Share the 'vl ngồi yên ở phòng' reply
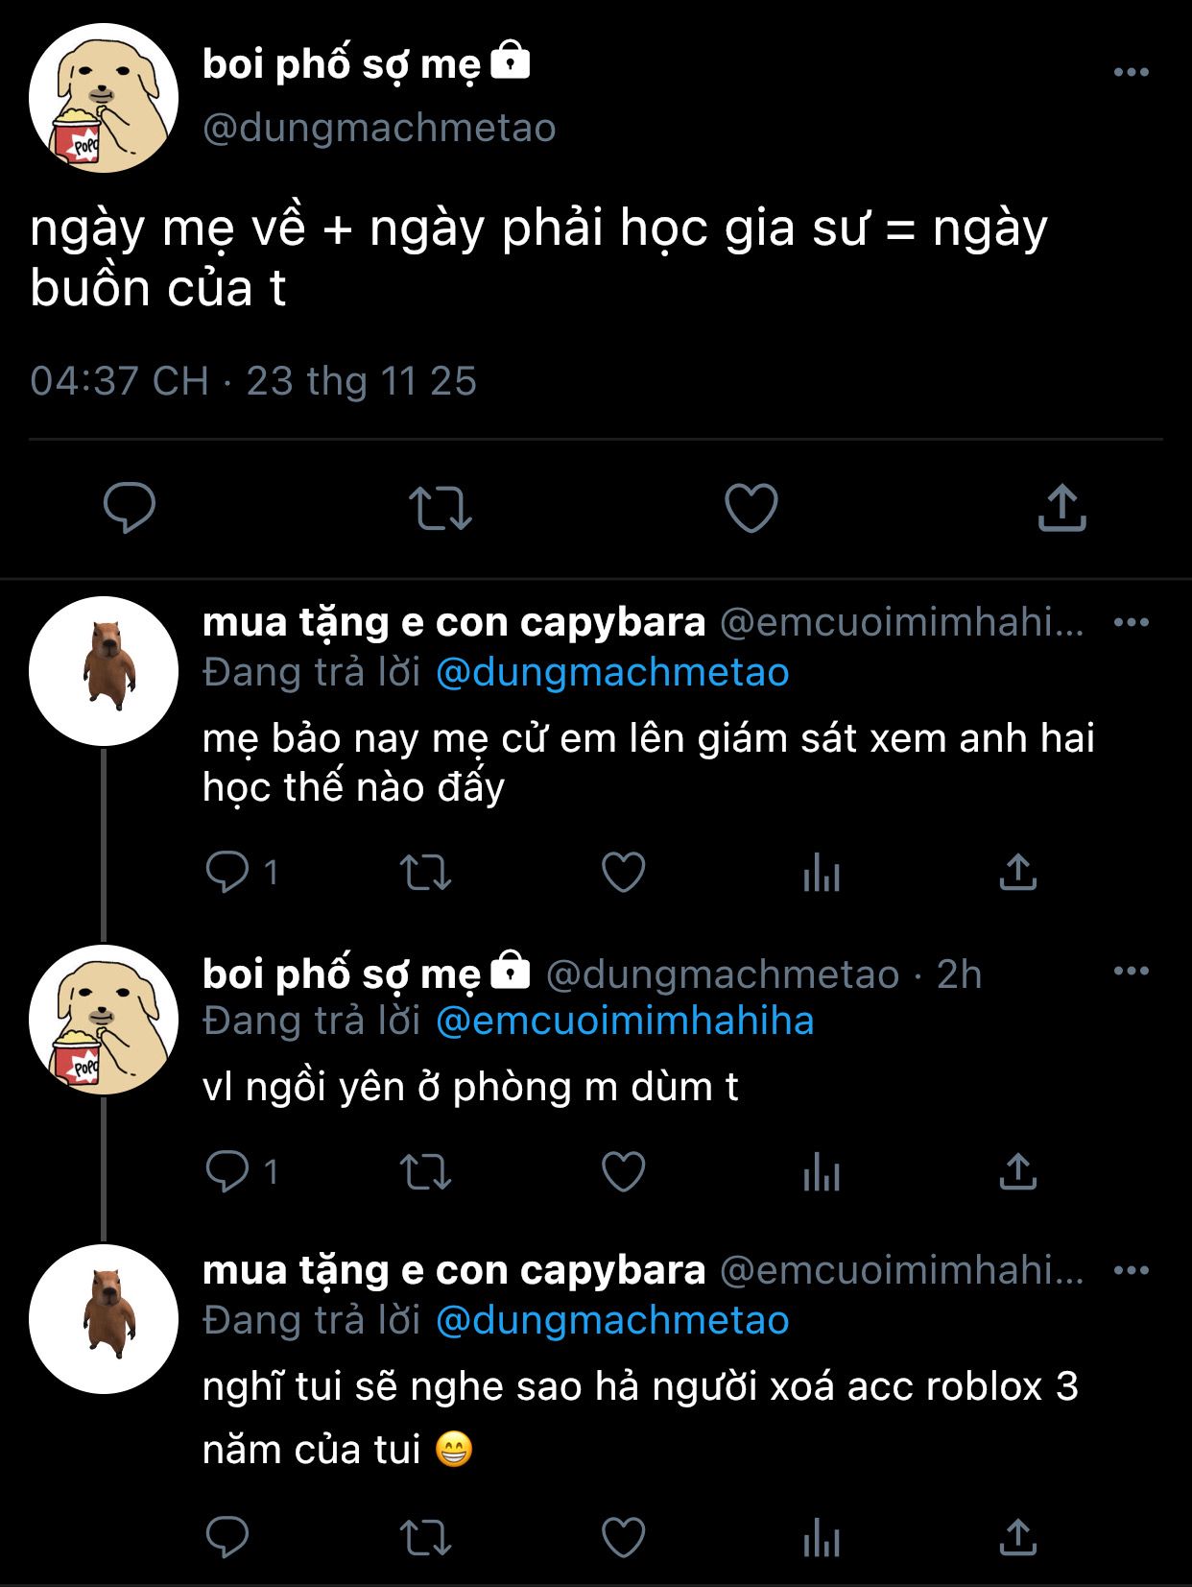Viewport: 1192px width, 1587px height. (1017, 1172)
